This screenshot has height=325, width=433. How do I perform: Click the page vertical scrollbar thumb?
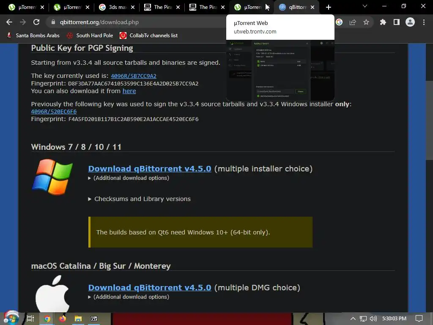point(429,120)
